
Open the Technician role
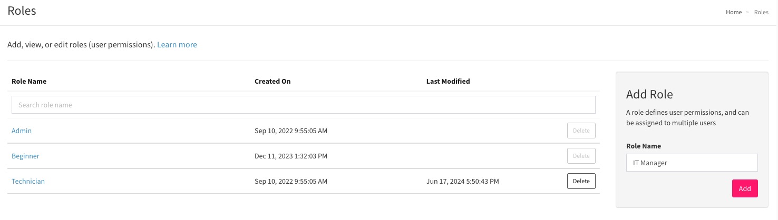pos(28,181)
